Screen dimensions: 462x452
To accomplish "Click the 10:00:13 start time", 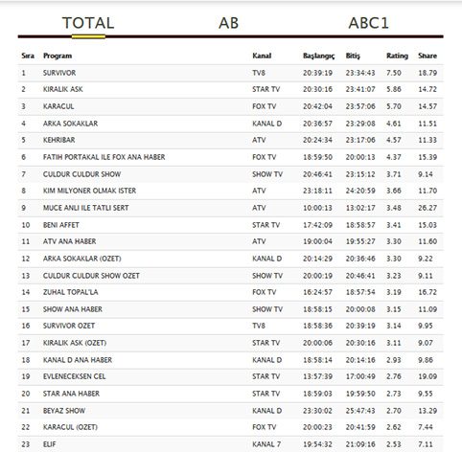I will (x=317, y=208).
